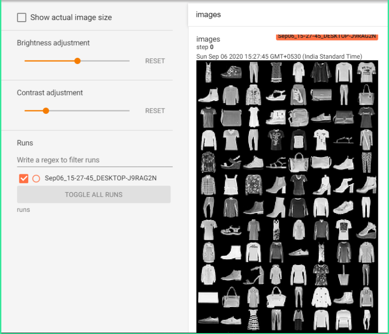389x334 pixels.
Task: Uncheck the Sep06_15-27-45_DESKTOP-J9RAG2N run checkbox
Action: (x=23, y=178)
